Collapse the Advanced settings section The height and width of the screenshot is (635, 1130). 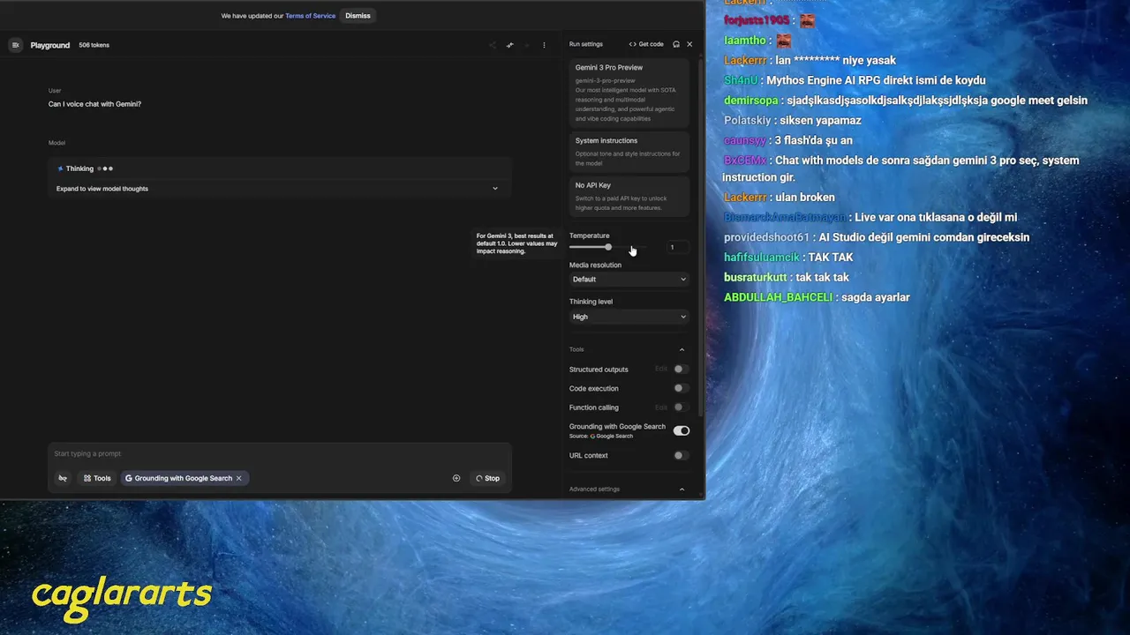pyautogui.click(x=682, y=489)
